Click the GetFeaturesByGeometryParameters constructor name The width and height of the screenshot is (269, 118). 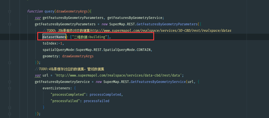(x=167, y=24)
